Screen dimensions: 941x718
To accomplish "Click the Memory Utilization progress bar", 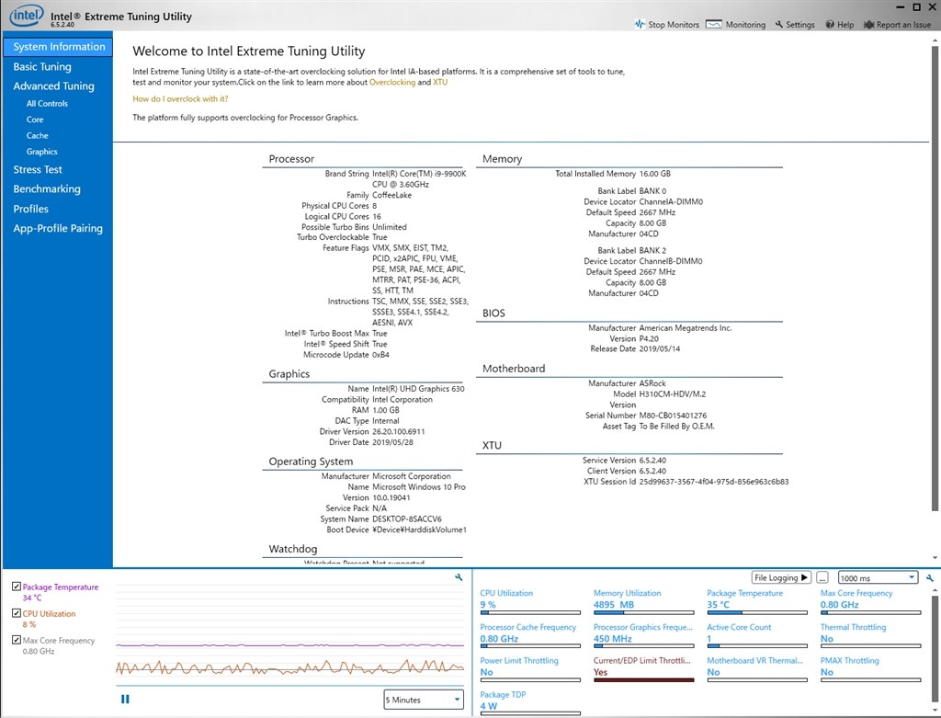I will click(644, 613).
